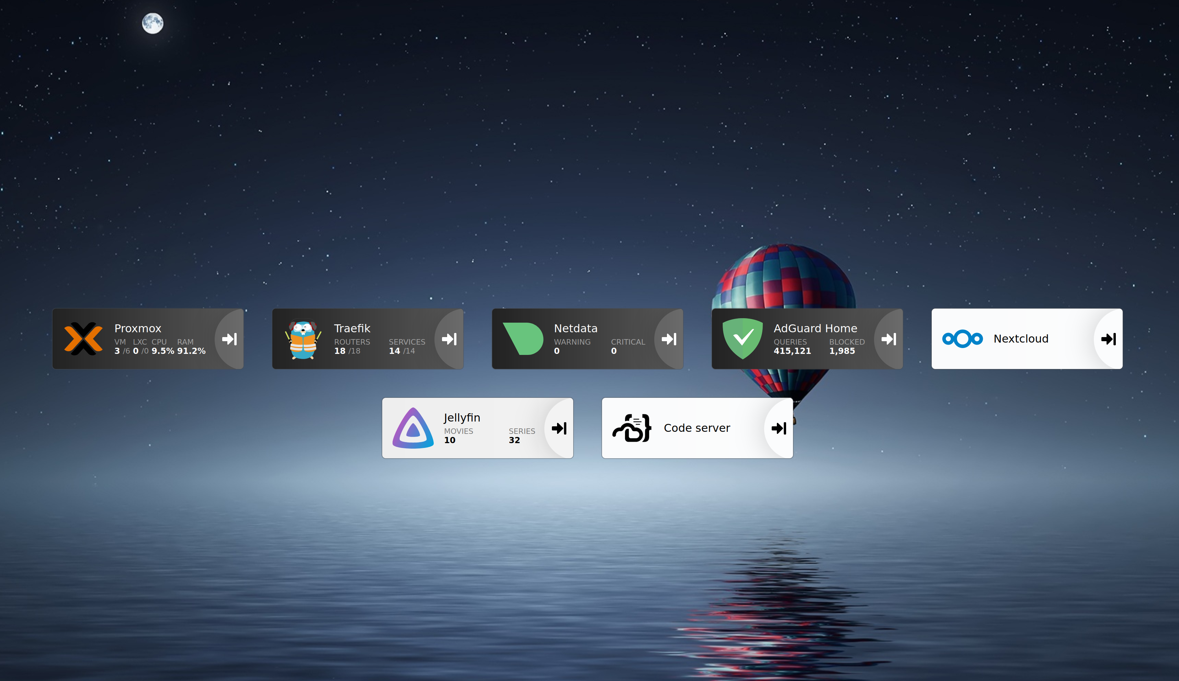Click the Proxmox title text

(138, 328)
